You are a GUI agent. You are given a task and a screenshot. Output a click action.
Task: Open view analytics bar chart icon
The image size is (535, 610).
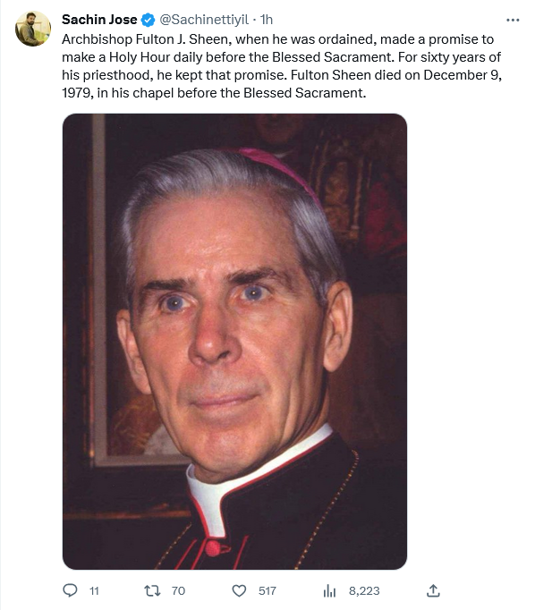coord(329,591)
